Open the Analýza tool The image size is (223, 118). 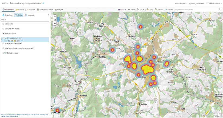click(x=59, y=9)
